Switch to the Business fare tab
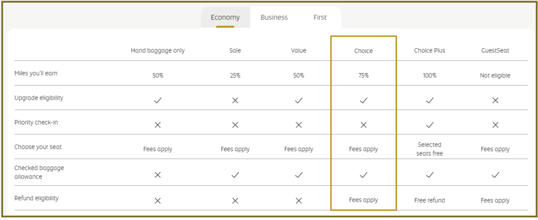The height and width of the screenshot is (220, 538). tap(274, 17)
